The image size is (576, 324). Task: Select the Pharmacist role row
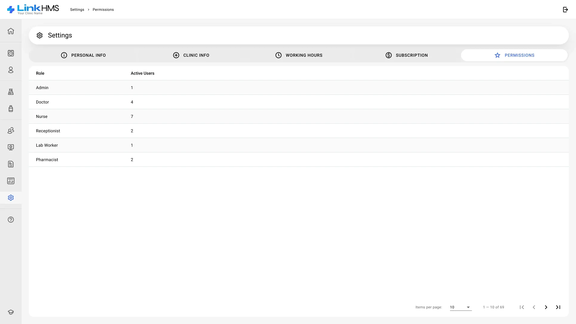pos(299,160)
